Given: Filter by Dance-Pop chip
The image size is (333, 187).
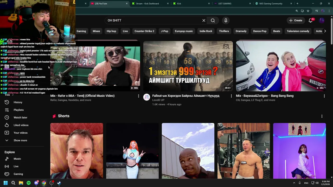Looking at the screenshot, I should (260, 31).
